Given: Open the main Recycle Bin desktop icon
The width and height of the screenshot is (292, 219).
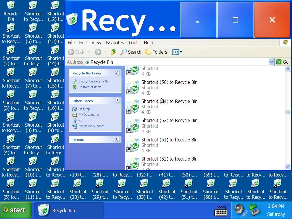Looking at the screenshot, I should click(x=11, y=11).
